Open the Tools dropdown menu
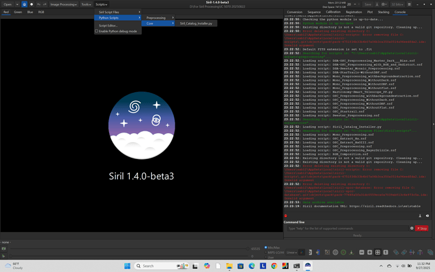The width and height of the screenshot is (435, 272). tap(86, 4)
